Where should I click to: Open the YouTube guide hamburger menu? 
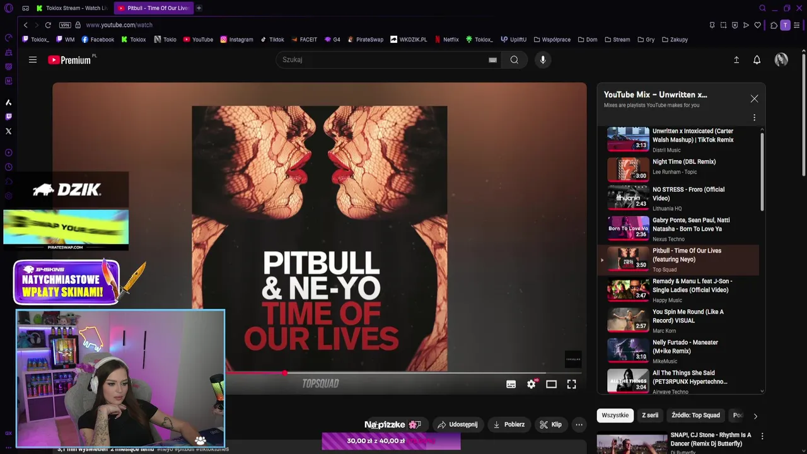(33, 60)
